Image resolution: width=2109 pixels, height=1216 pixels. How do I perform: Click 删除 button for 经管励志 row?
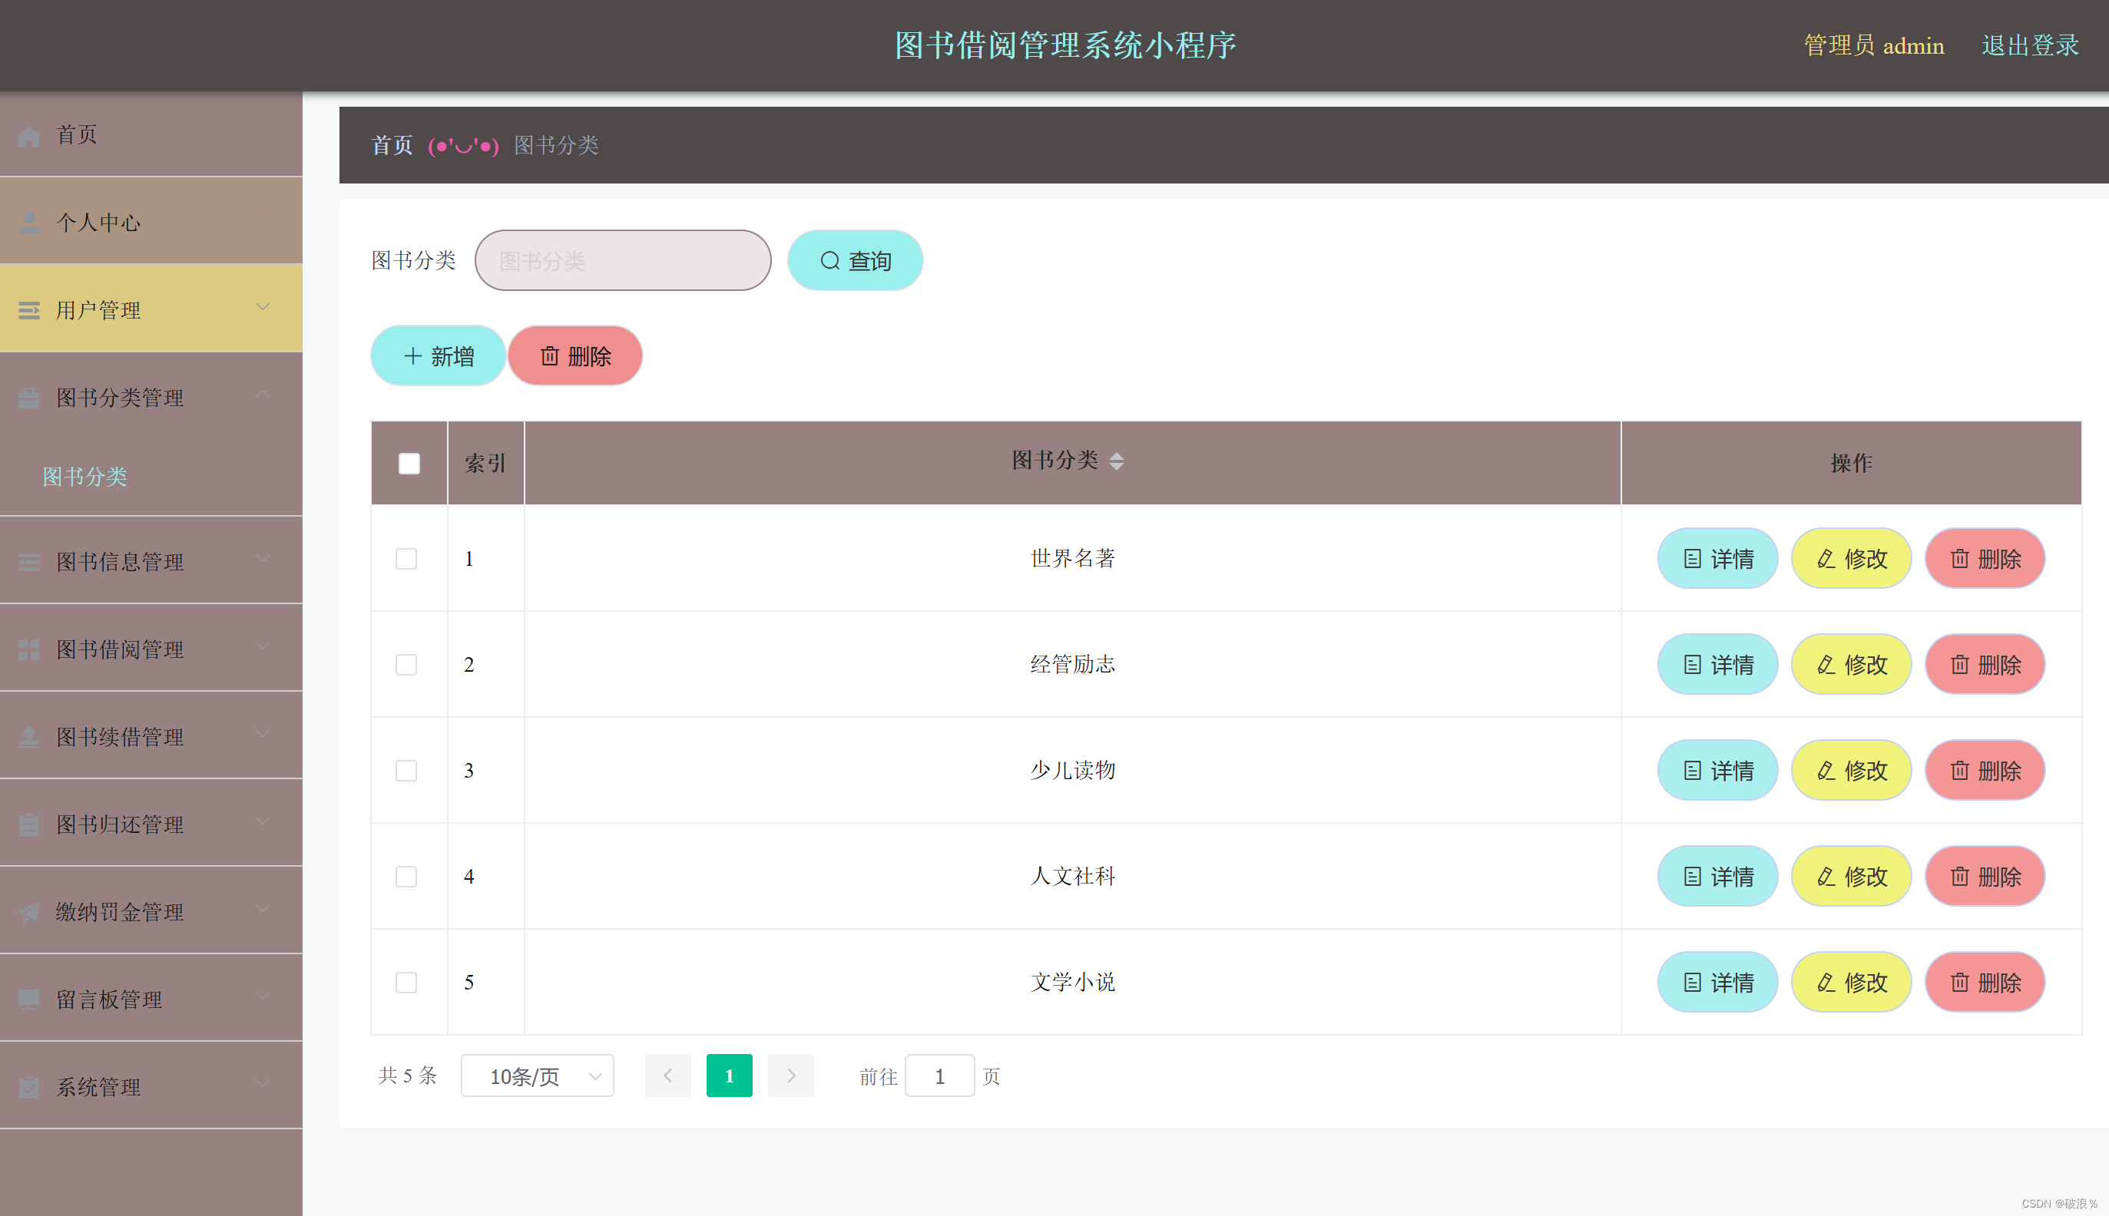coord(1985,665)
